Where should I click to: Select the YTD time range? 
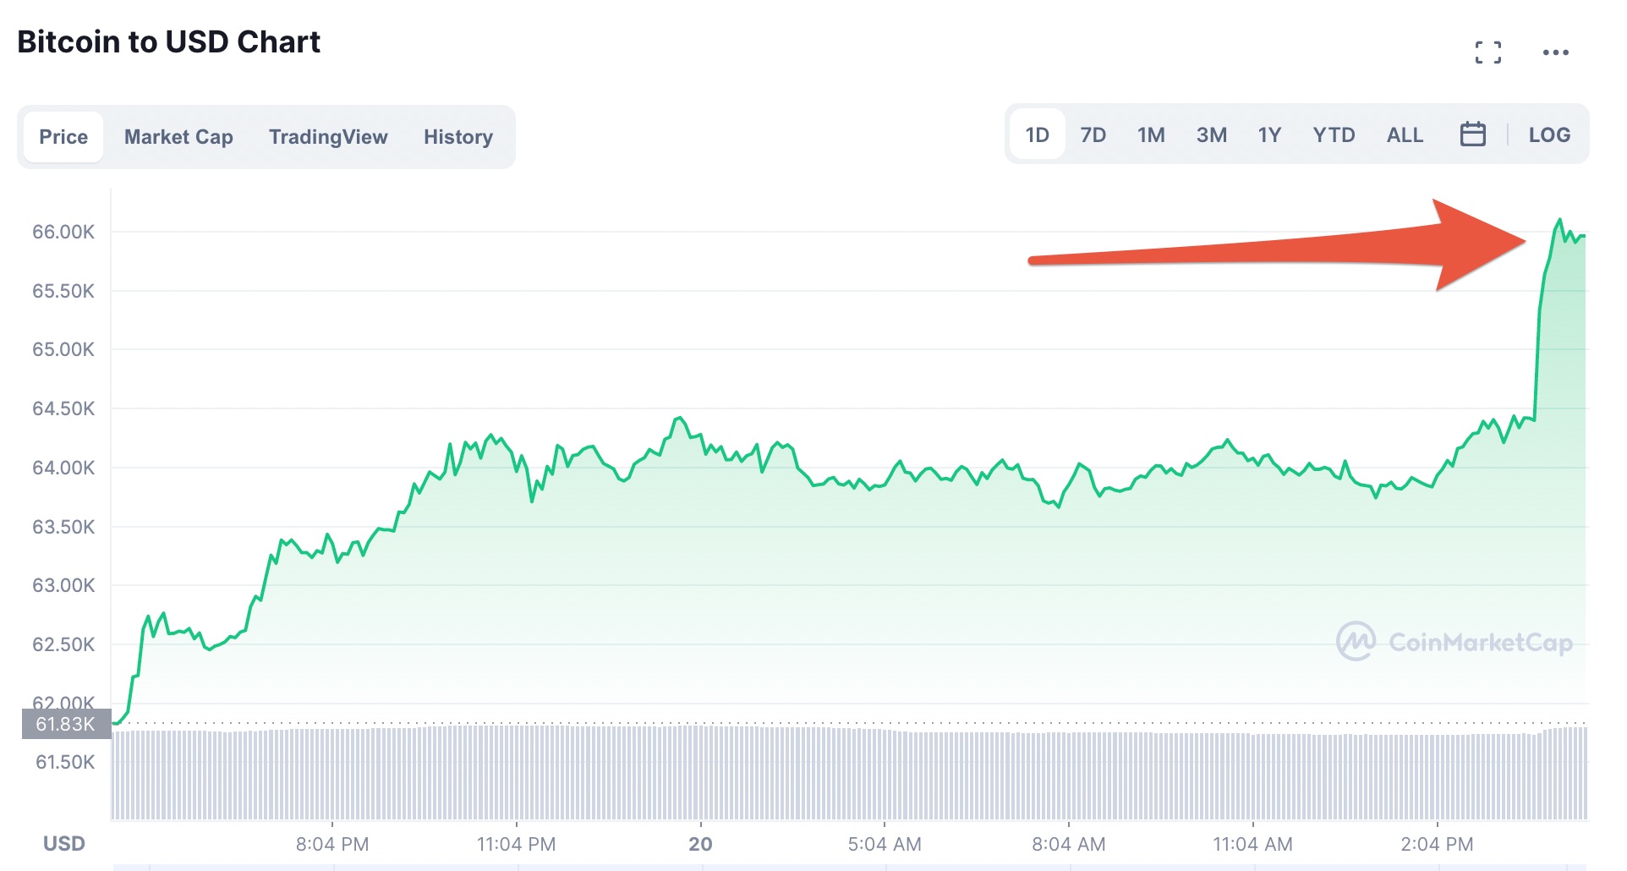tap(1334, 134)
